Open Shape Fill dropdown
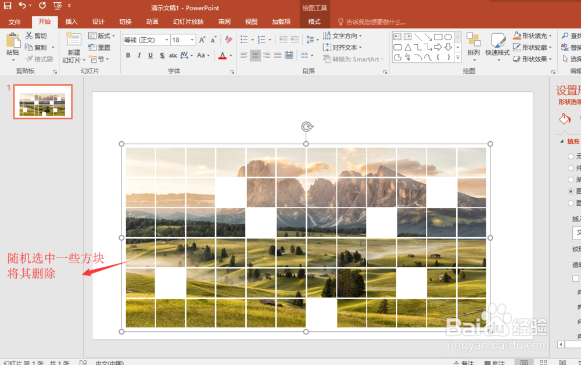This screenshot has width=581, height=365. click(532, 35)
